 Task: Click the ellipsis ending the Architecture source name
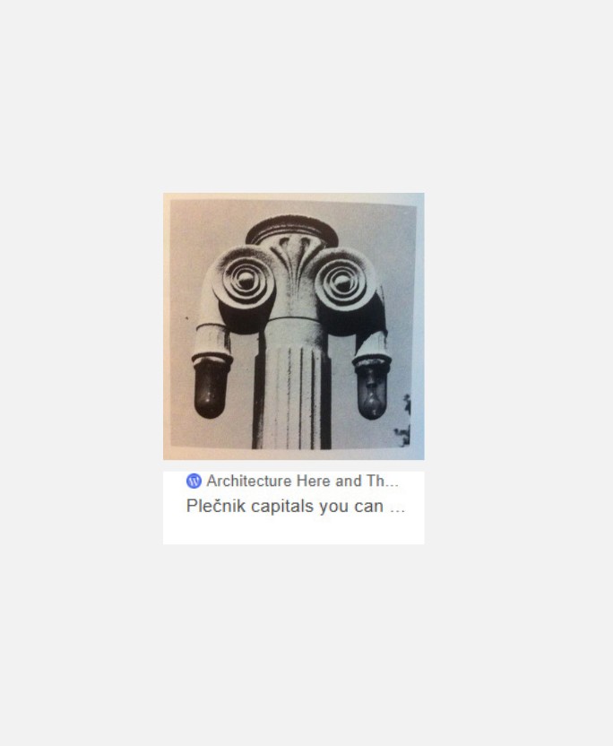tap(392, 483)
